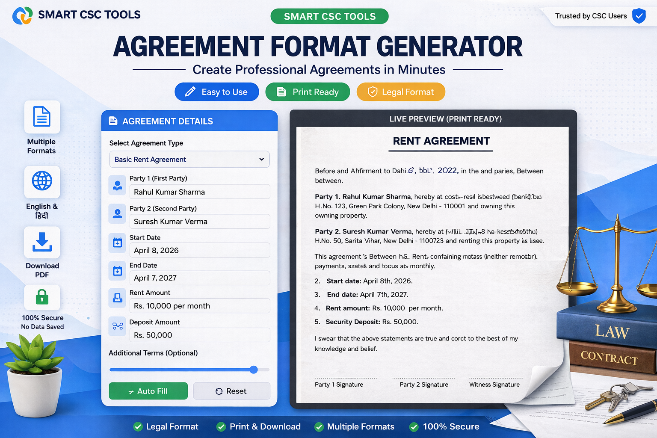Viewport: 657px width, 438px height.
Task: Open the Select Agreement Type dropdown
Action: (x=189, y=159)
